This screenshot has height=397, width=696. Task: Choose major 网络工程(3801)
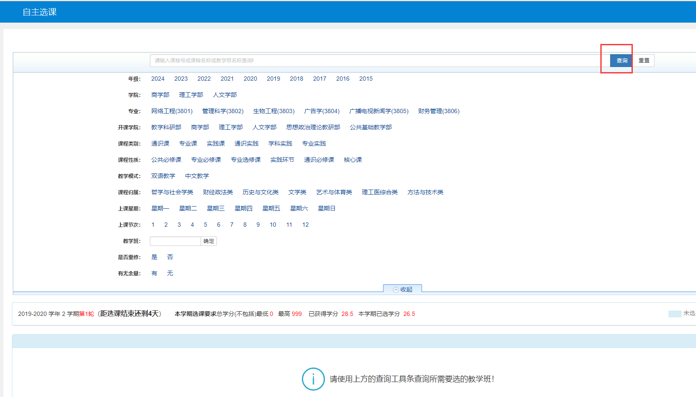(172, 111)
